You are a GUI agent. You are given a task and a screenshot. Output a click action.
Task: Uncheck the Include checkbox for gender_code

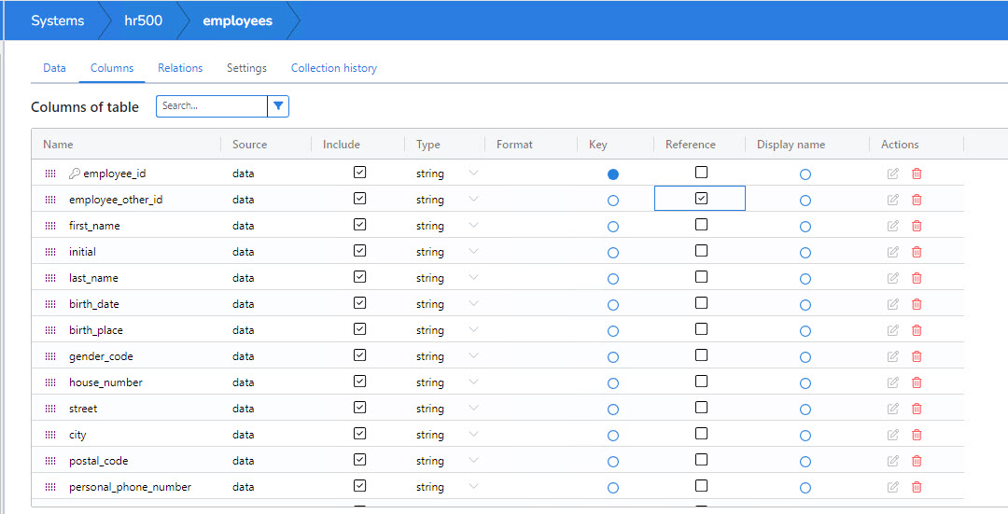point(359,355)
